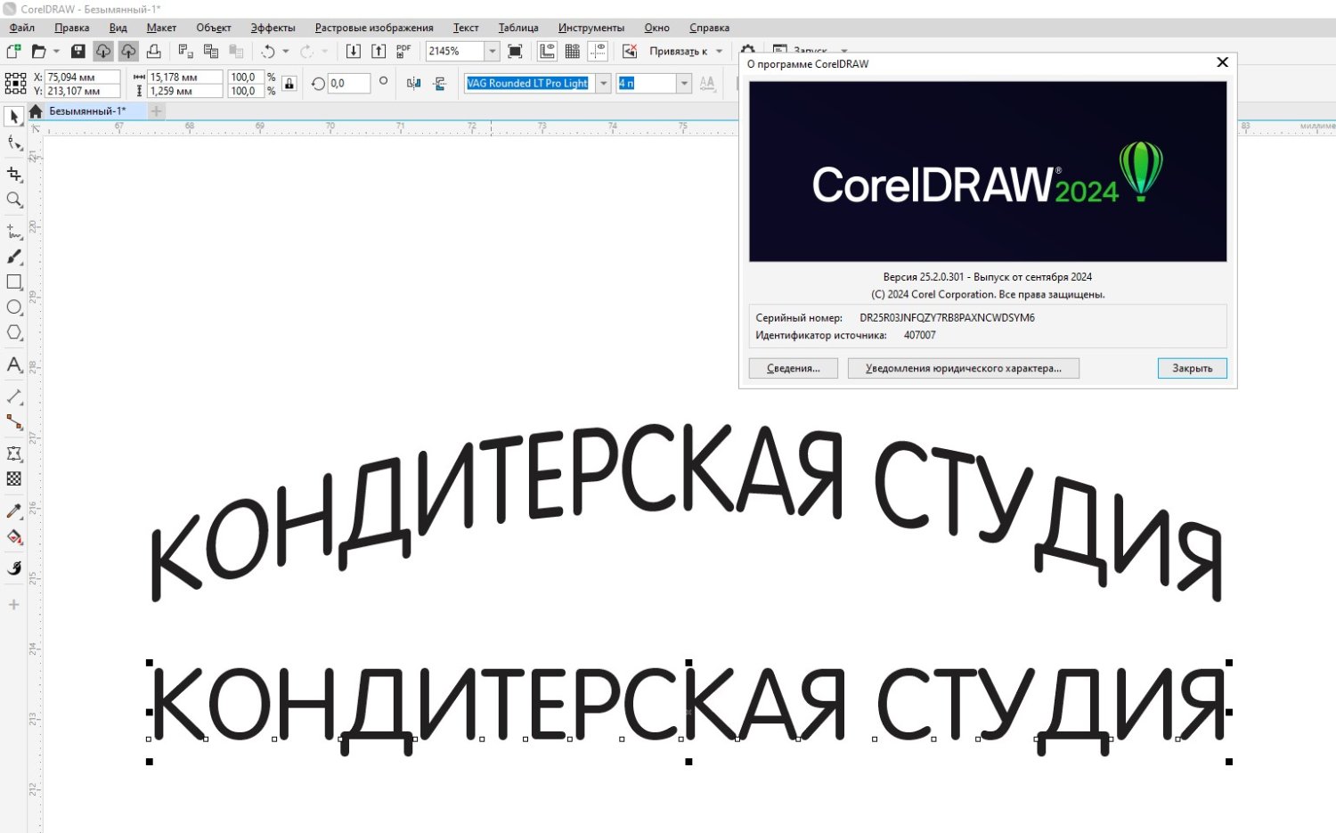Expand the font name list
This screenshot has height=833, width=1336.
[x=603, y=84]
